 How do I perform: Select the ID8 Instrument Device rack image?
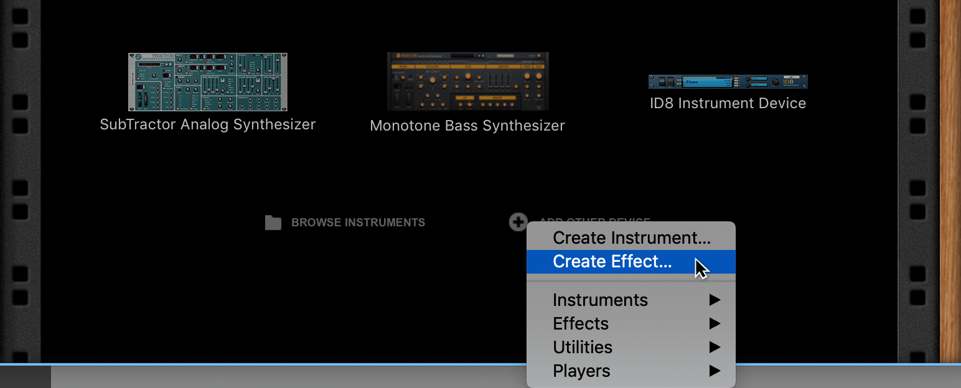pyautogui.click(x=727, y=81)
